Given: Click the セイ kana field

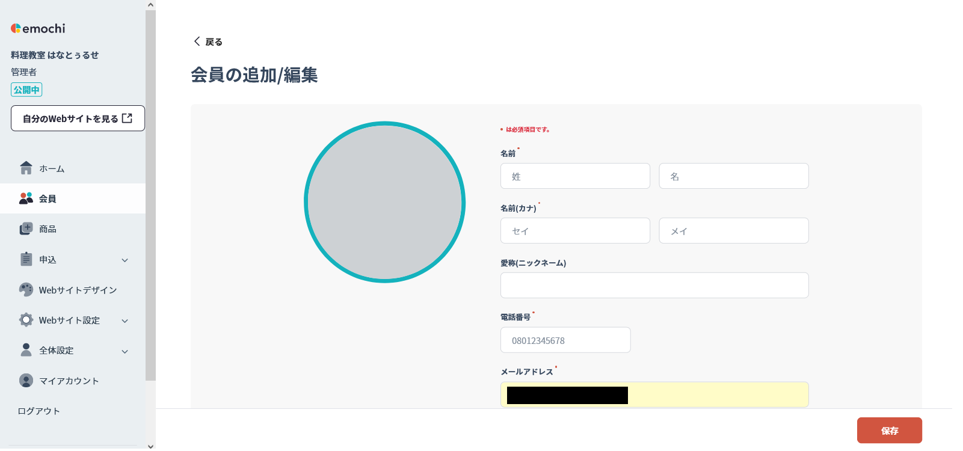Looking at the screenshot, I should (575, 231).
